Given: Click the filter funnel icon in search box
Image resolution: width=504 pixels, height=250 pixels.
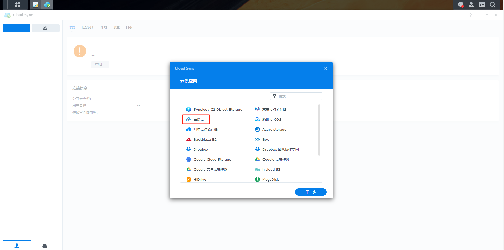Looking at the screenshot, I should point(275,96).
